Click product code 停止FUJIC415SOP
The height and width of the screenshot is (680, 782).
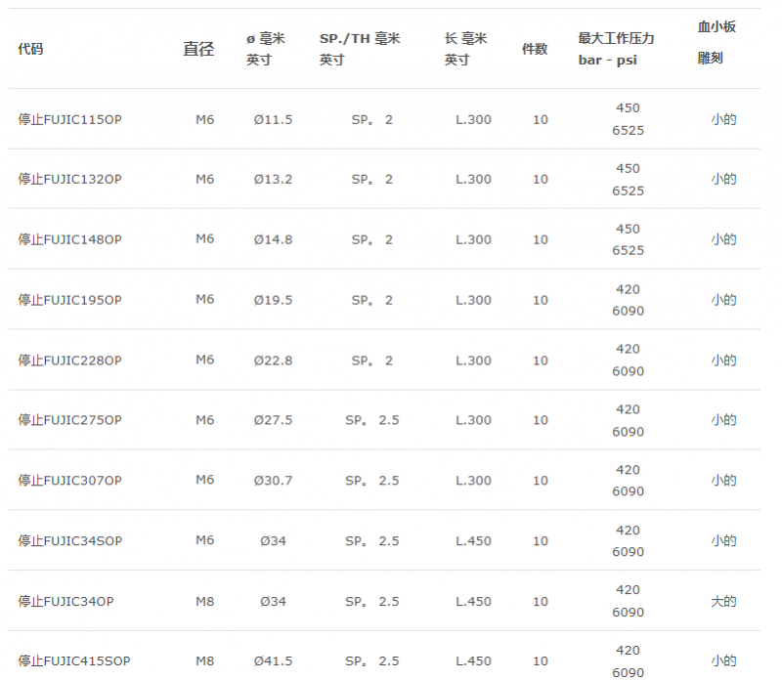[x=74, y=660]
